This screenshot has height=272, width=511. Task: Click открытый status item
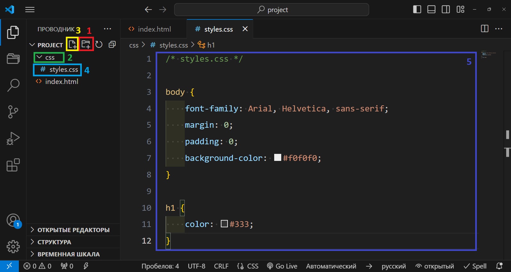[x=435, y=266]
